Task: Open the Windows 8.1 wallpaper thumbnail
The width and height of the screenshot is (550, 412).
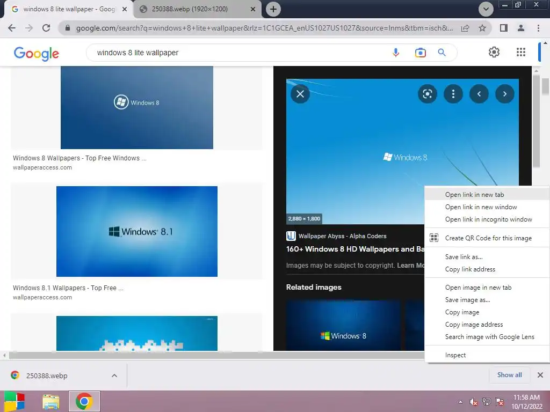Action: (x=137, y=231)
